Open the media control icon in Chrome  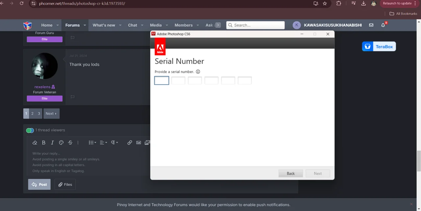354,3
